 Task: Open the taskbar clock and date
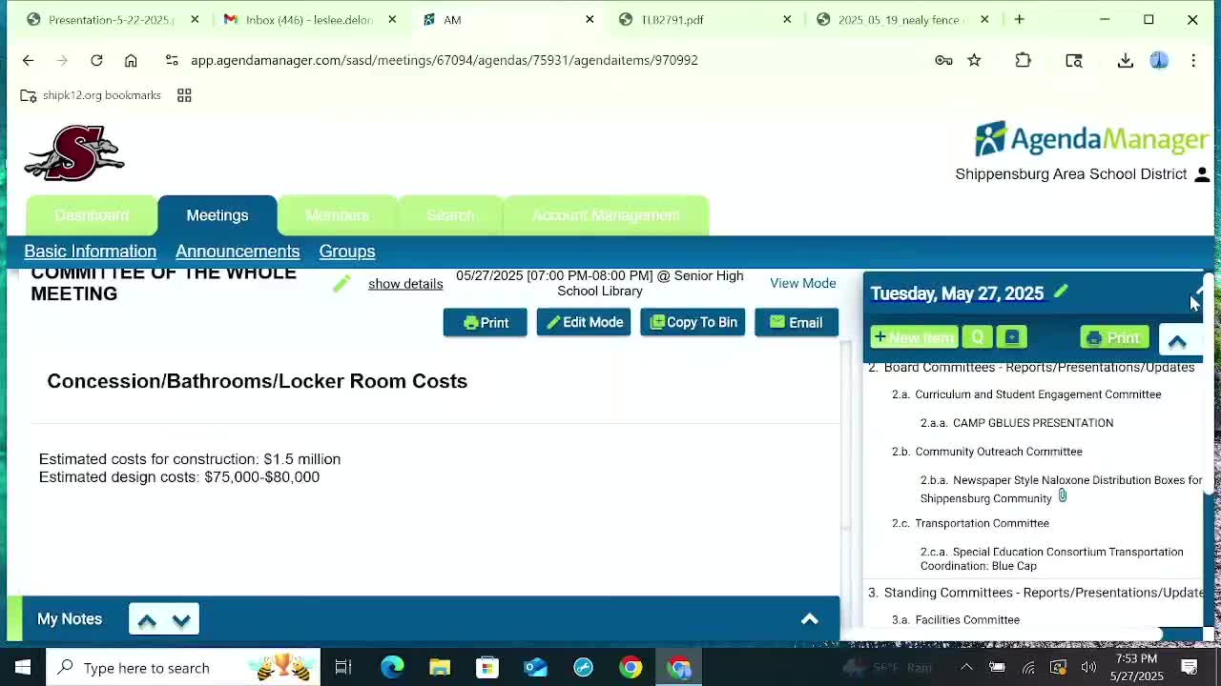[1136, 668]
